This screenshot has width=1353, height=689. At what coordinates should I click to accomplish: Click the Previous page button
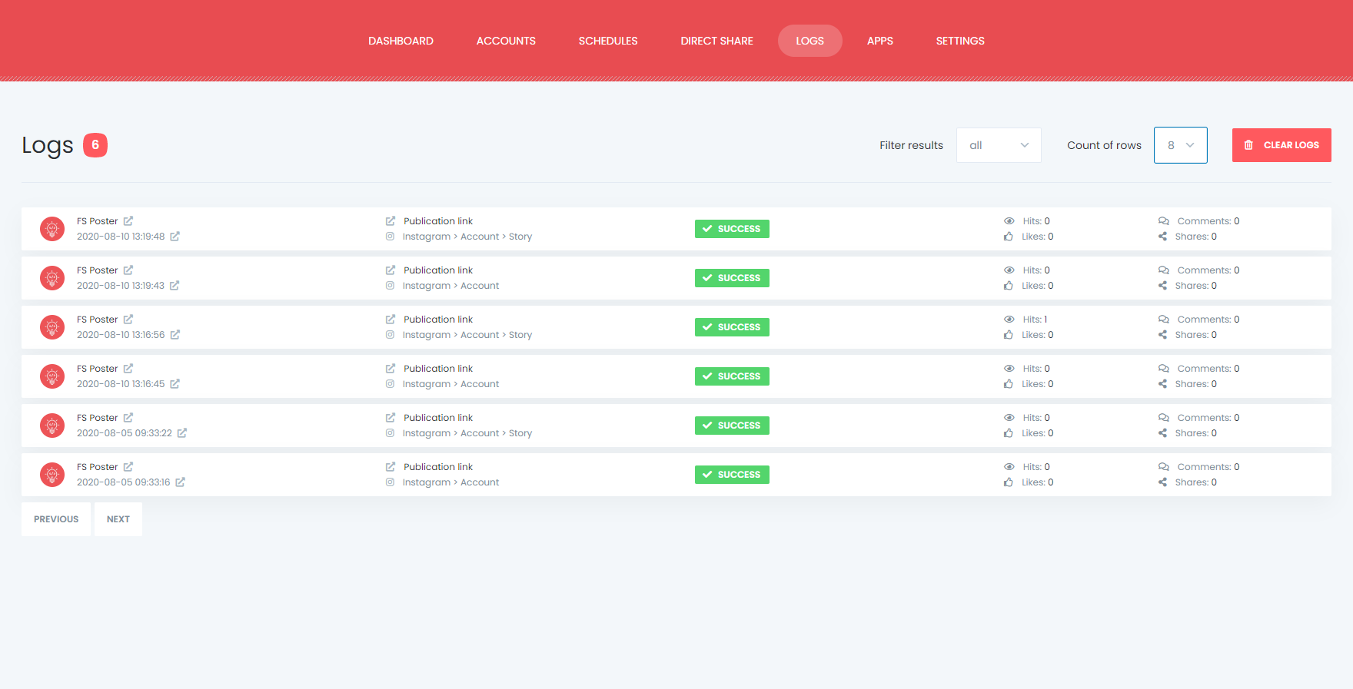pyautogui.click(x=56, y=519)
